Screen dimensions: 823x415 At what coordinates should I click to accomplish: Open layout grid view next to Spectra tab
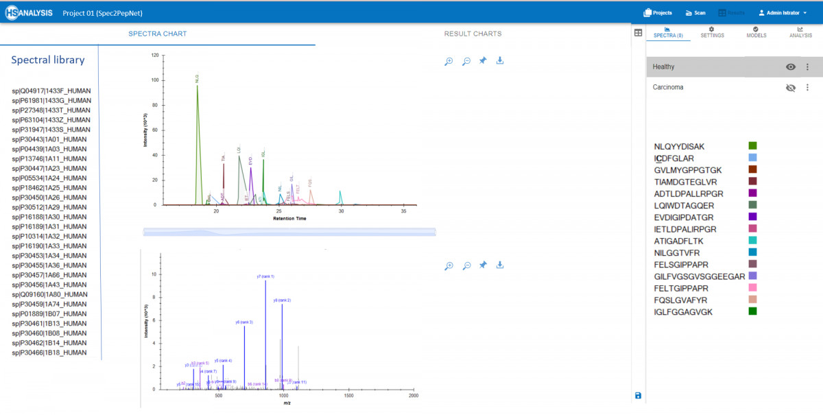[x=637, y=33]
